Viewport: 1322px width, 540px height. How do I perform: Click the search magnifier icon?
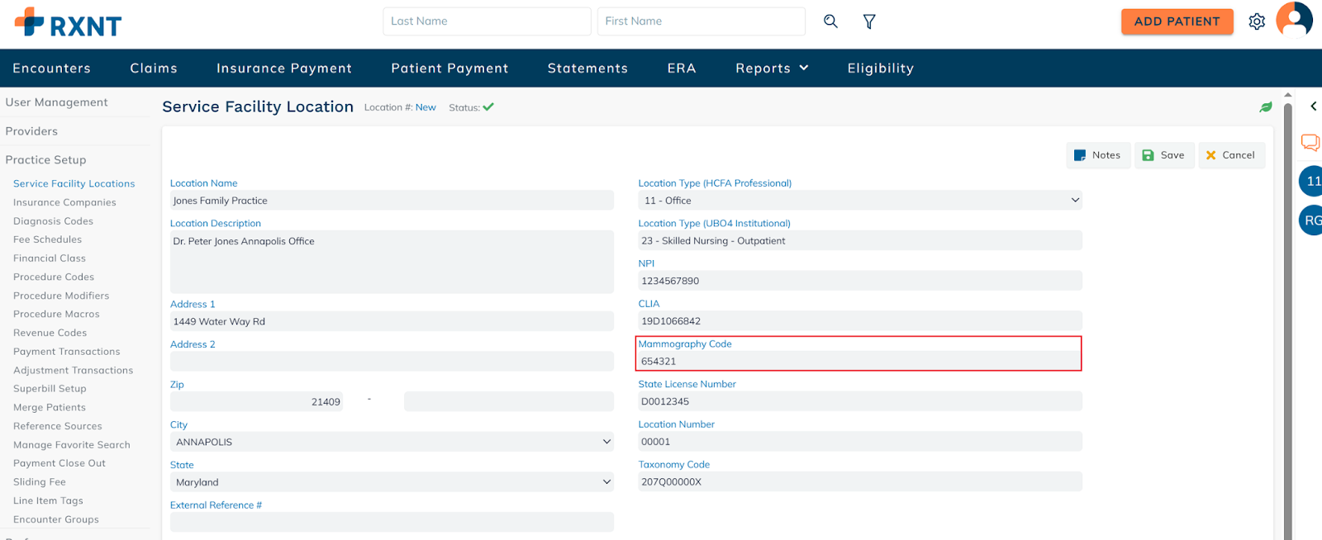point(830,21)
